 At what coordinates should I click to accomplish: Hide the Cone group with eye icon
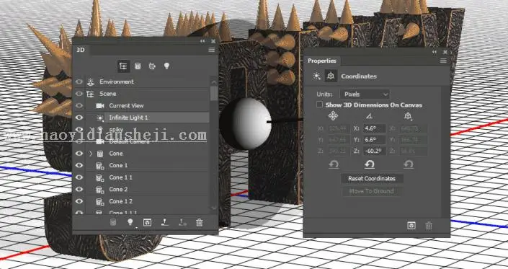[79, 154]
